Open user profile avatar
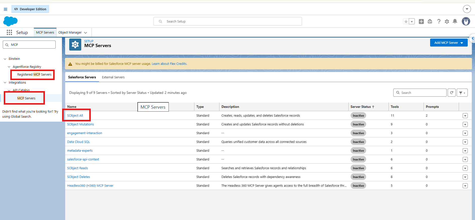 466,22
